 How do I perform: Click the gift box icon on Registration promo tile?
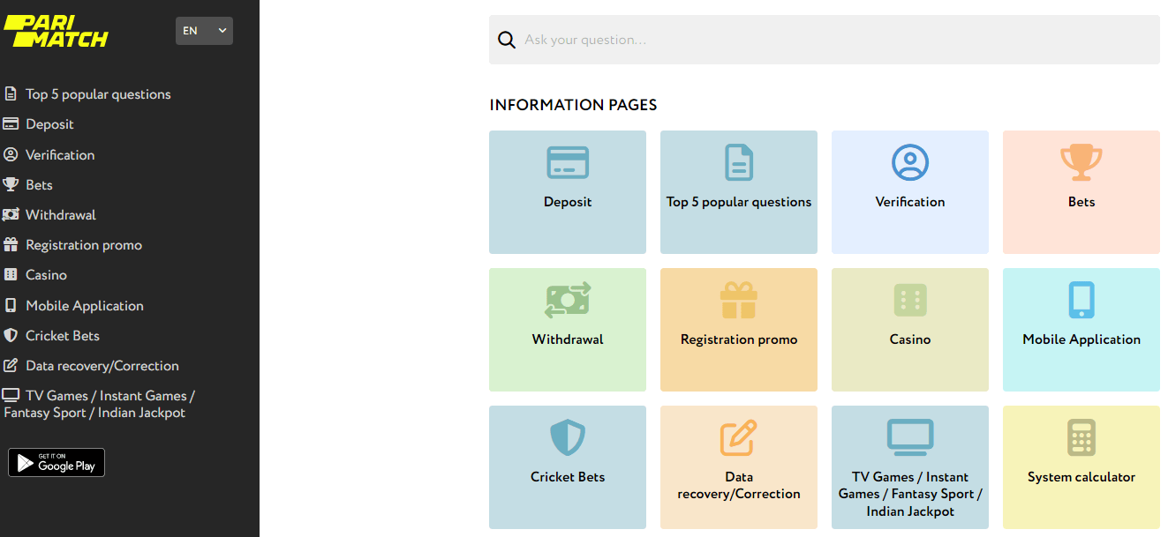[x=738, y=301]
